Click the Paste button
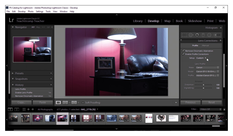This screenshot has width=233, height=136. coord(42,102)
